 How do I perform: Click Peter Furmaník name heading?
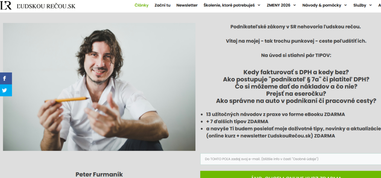99,174
